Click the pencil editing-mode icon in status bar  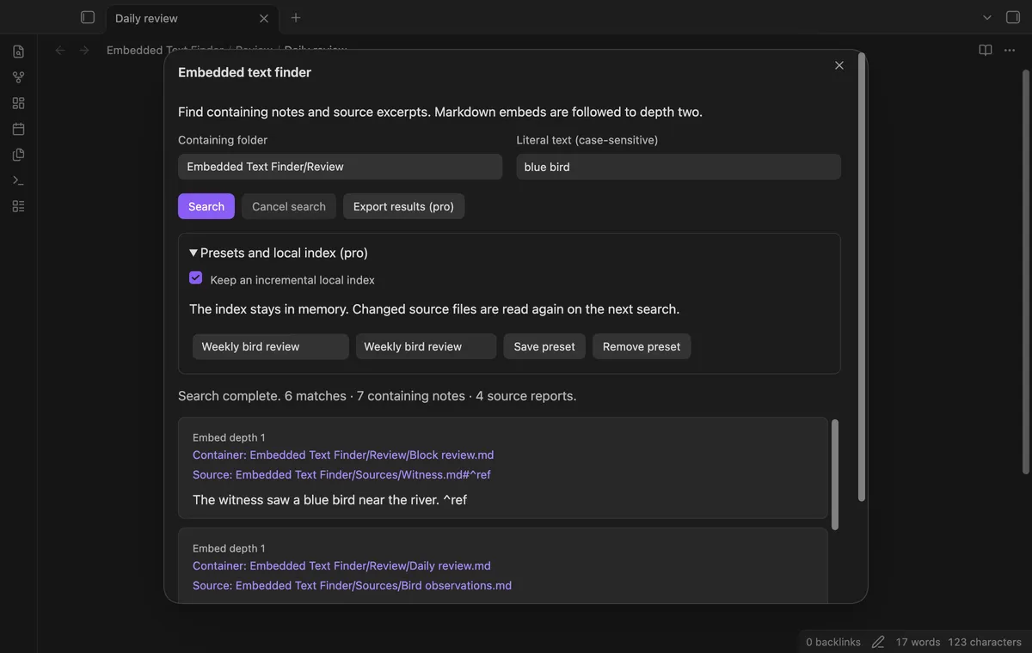878,642
